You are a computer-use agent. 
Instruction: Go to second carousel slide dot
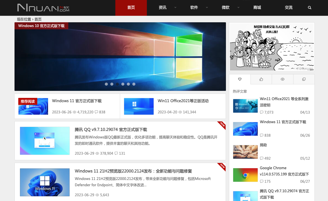click(x=112, y=84)
